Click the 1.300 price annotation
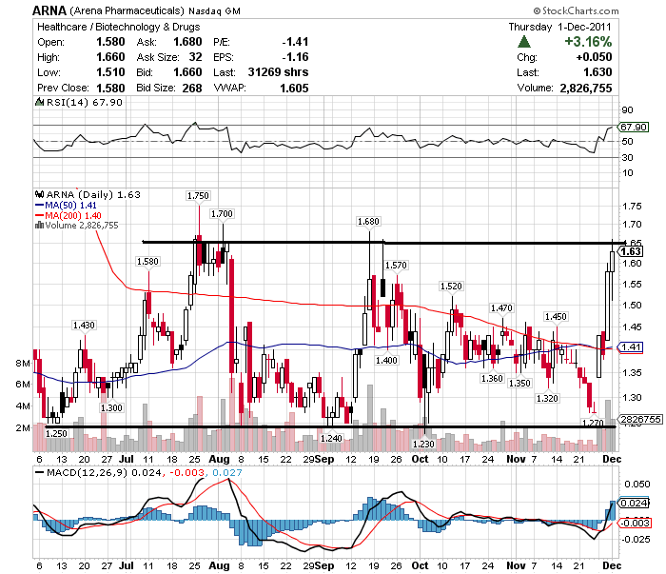The image size is (666, 574). click(x=111, y=407)
